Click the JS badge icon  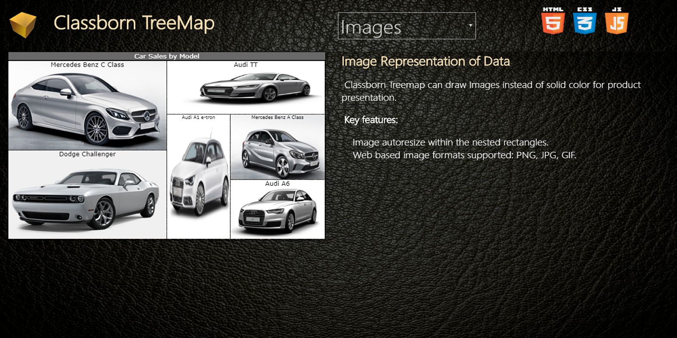[x=616, y=21]
